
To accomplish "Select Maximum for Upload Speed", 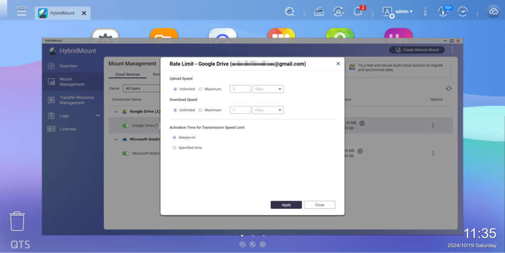I will click(x=200, y=89).
